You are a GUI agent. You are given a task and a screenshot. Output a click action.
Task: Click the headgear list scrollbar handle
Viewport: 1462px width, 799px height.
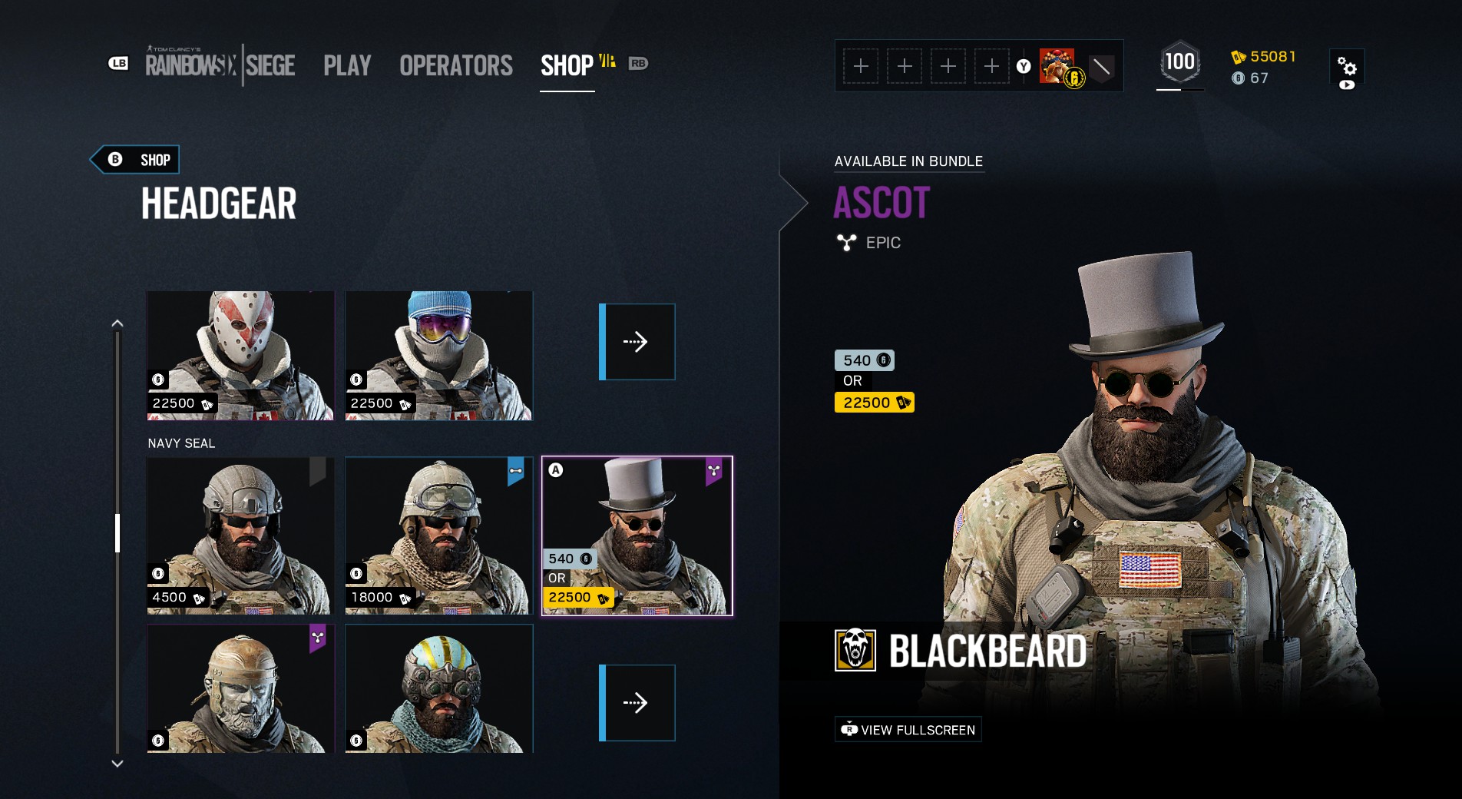pos(117,533)
